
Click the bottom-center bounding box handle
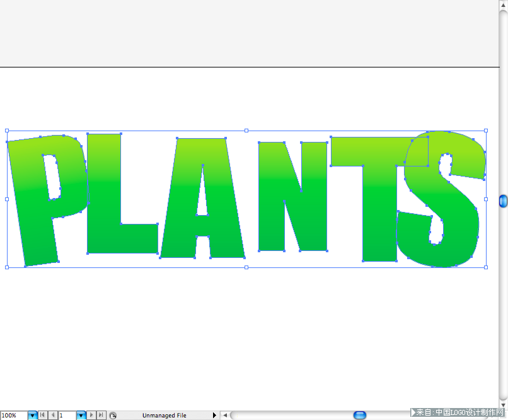coord(246,267)
